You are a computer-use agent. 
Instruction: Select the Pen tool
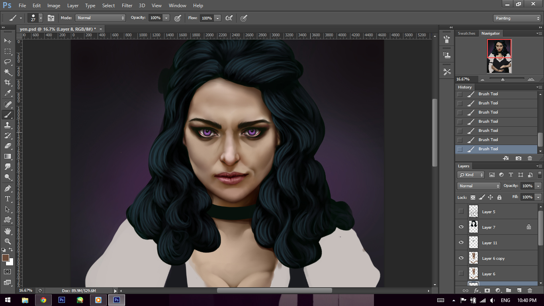coord(8,188)
